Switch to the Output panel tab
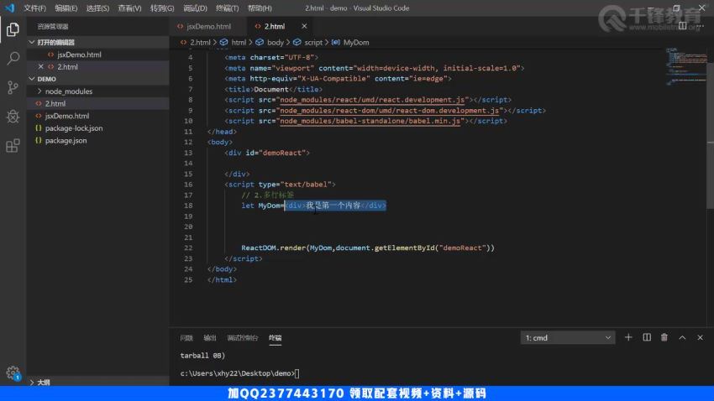Viewport: 714px width, 401px height. pos(209,338)
